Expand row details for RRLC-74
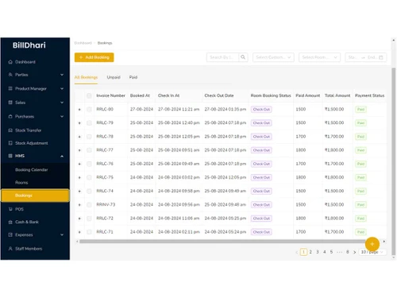 pos(79,192)
